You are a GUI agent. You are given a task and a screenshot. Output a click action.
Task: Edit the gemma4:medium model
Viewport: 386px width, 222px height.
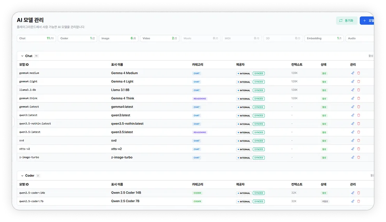352,73
